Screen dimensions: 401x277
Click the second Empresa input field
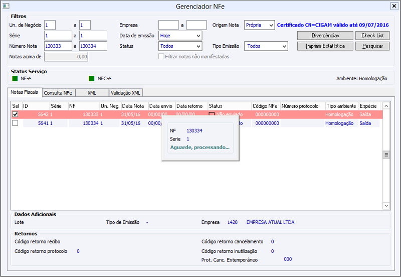point(196,25)
